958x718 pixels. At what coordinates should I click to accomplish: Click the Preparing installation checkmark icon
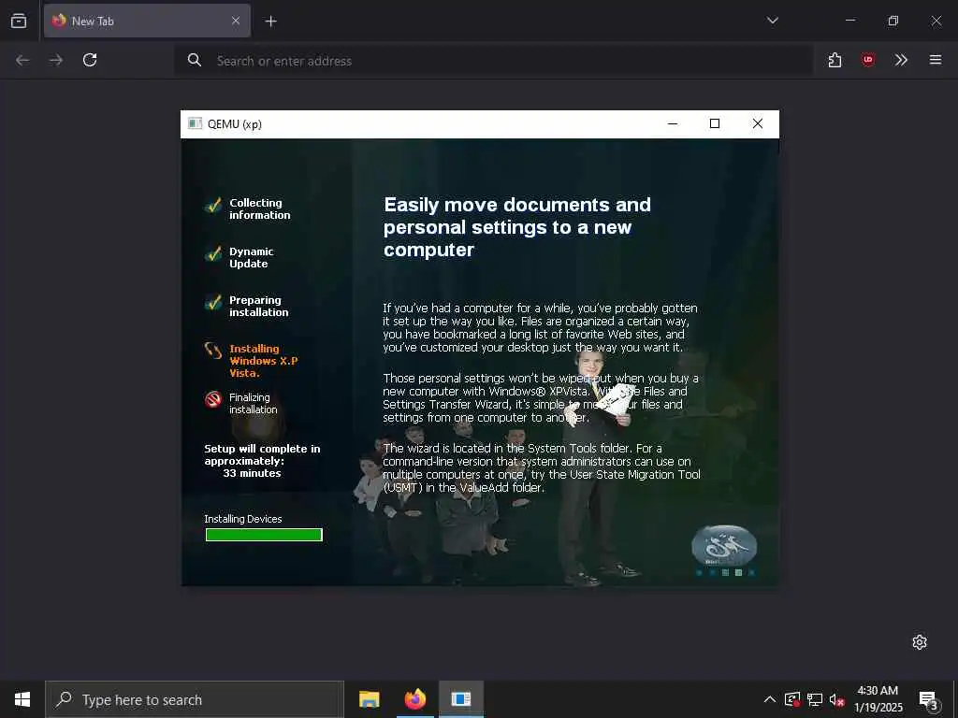[x=213, y=302]
